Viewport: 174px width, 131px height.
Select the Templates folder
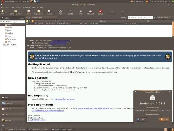coord(10,39)
